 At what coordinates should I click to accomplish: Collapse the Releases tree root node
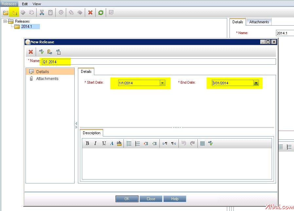pos(5,21)
